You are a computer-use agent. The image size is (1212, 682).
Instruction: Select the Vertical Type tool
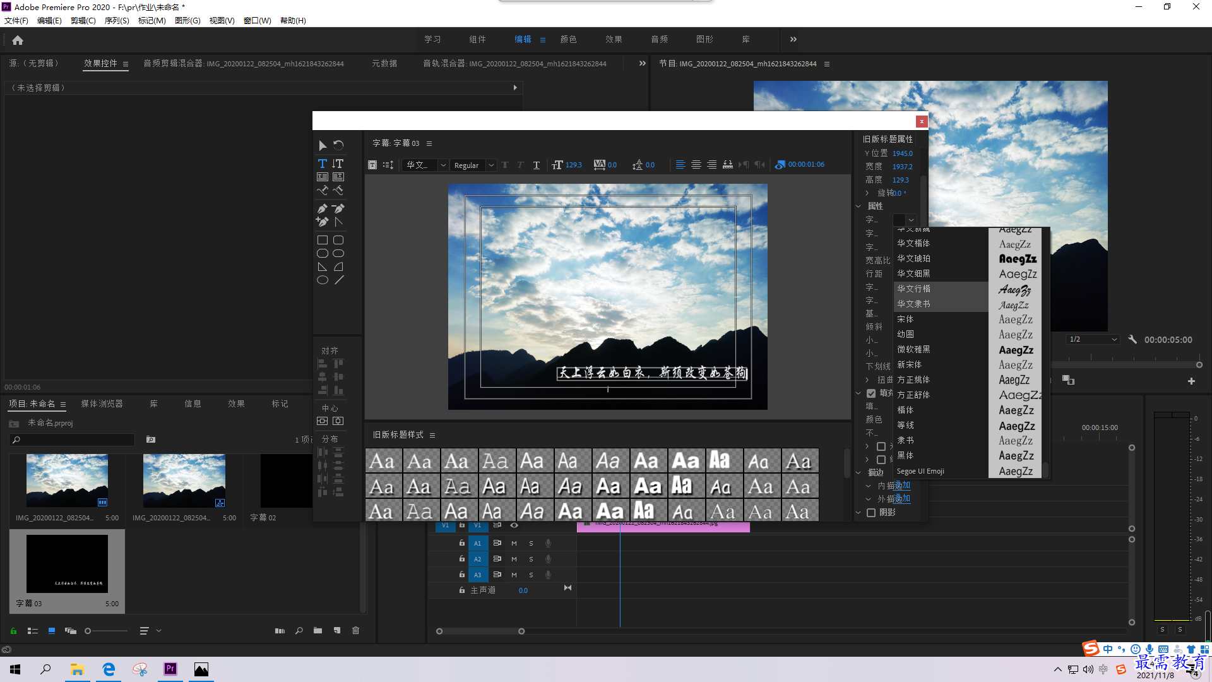[x=338, y=164]
